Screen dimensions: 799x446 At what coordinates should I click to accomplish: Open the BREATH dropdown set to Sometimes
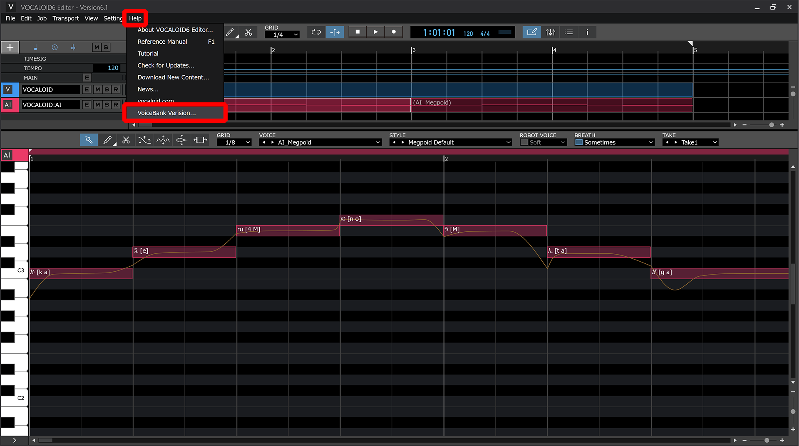614,142
